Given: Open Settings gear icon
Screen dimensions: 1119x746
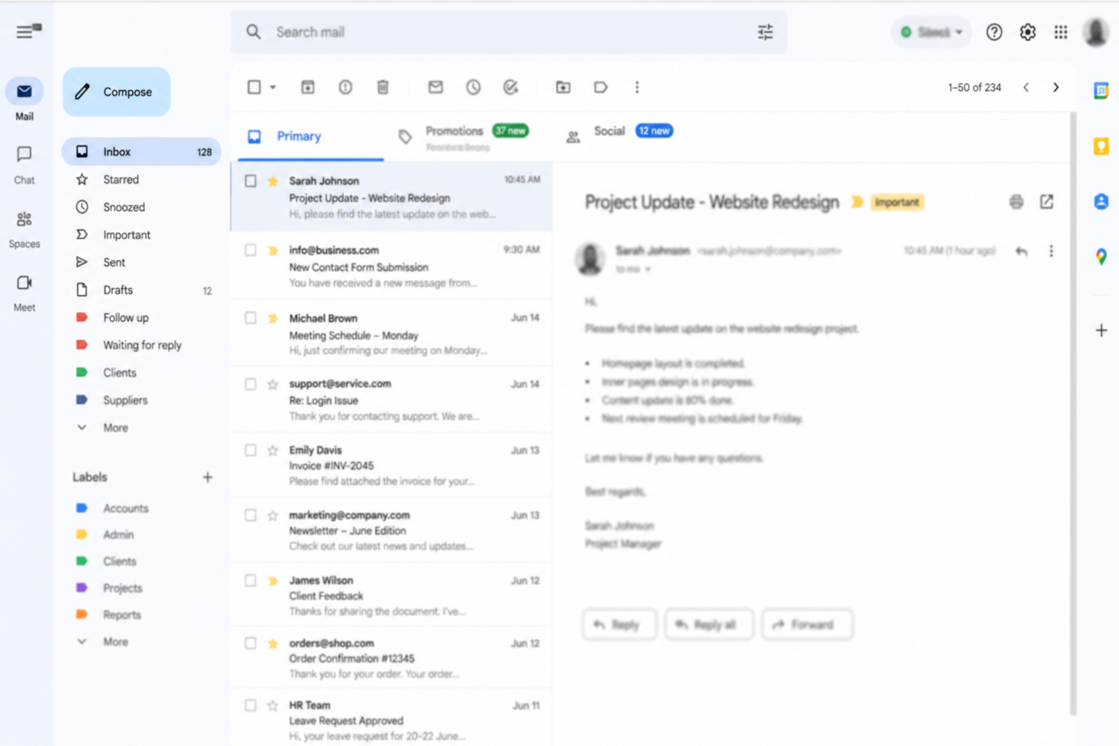Looking at the screenshot, I should [1027, 32].
